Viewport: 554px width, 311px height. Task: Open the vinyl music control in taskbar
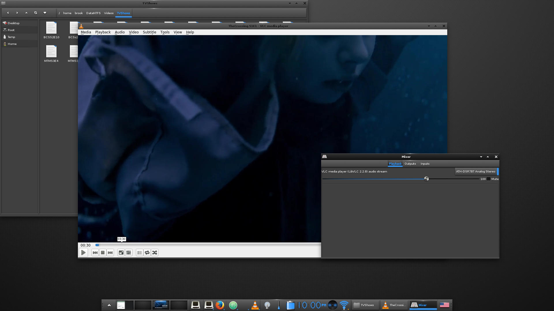(x=332, y=305)
